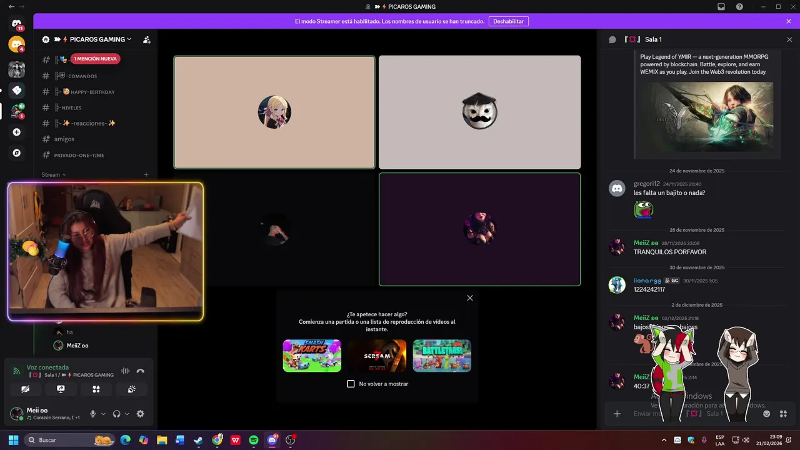Click Add a Server plus icon
The height and width of the screenshot is (450, 800).
(16, 132)
